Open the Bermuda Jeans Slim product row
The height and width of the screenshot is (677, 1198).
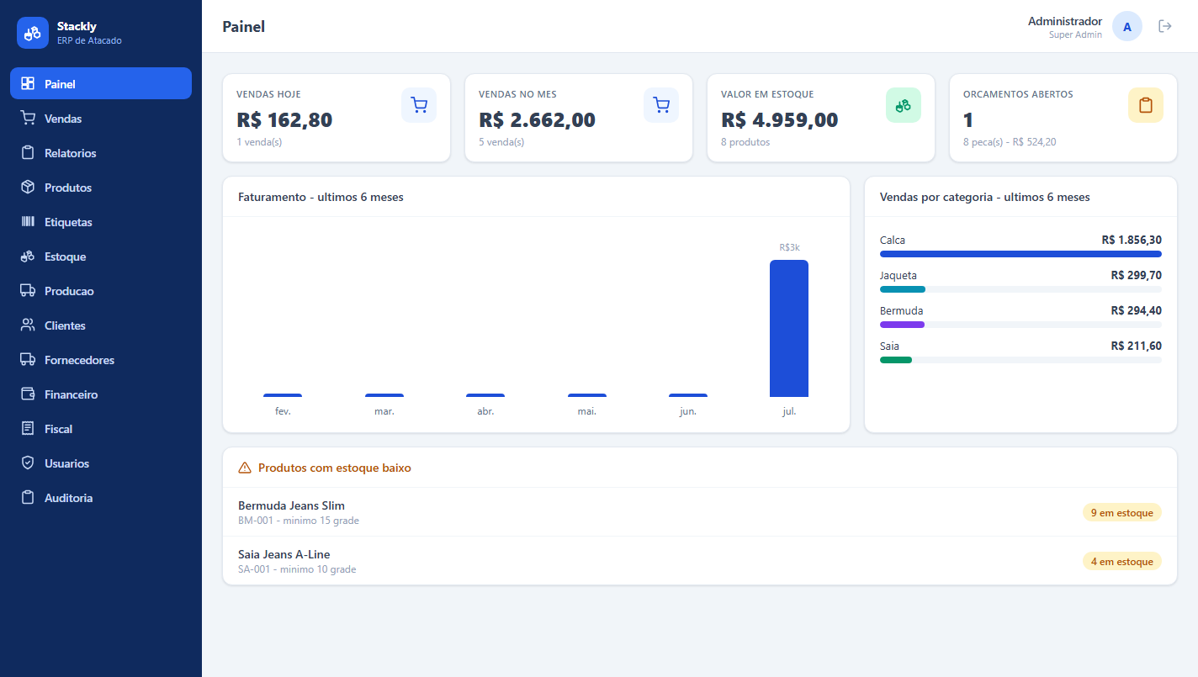(700, 512)
